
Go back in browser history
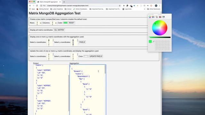30,6
